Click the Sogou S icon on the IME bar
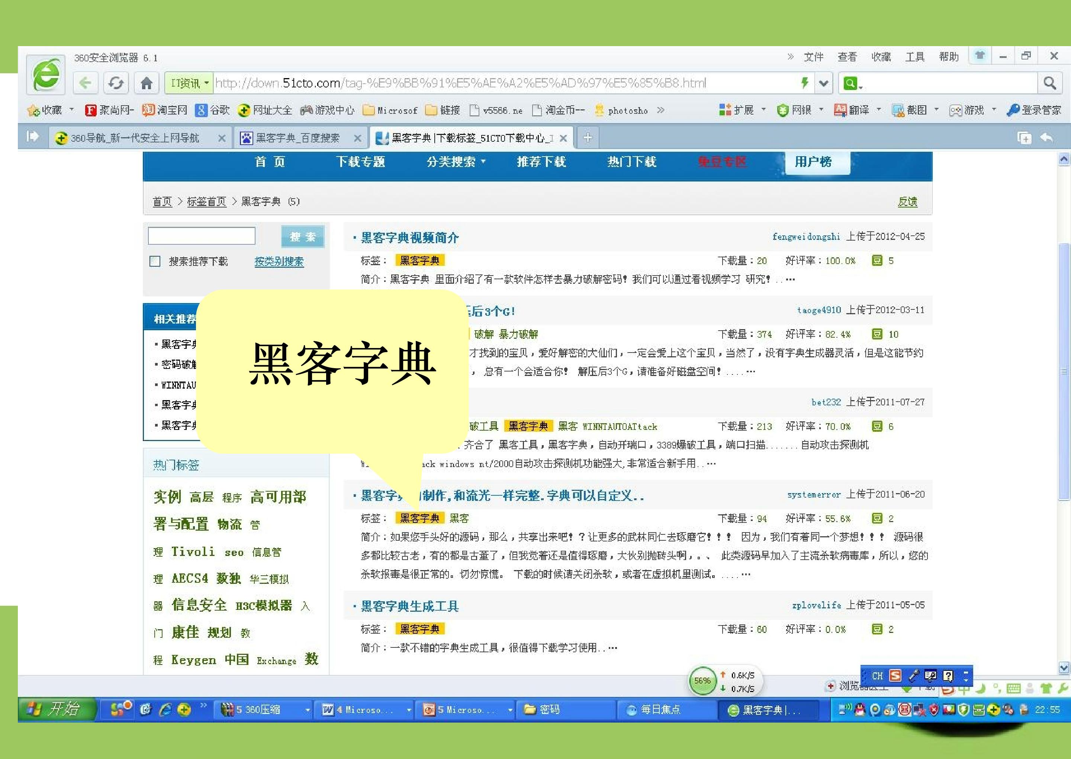Image resolution: width=1071 pixels, height=759 pixels. click(895, 676)
